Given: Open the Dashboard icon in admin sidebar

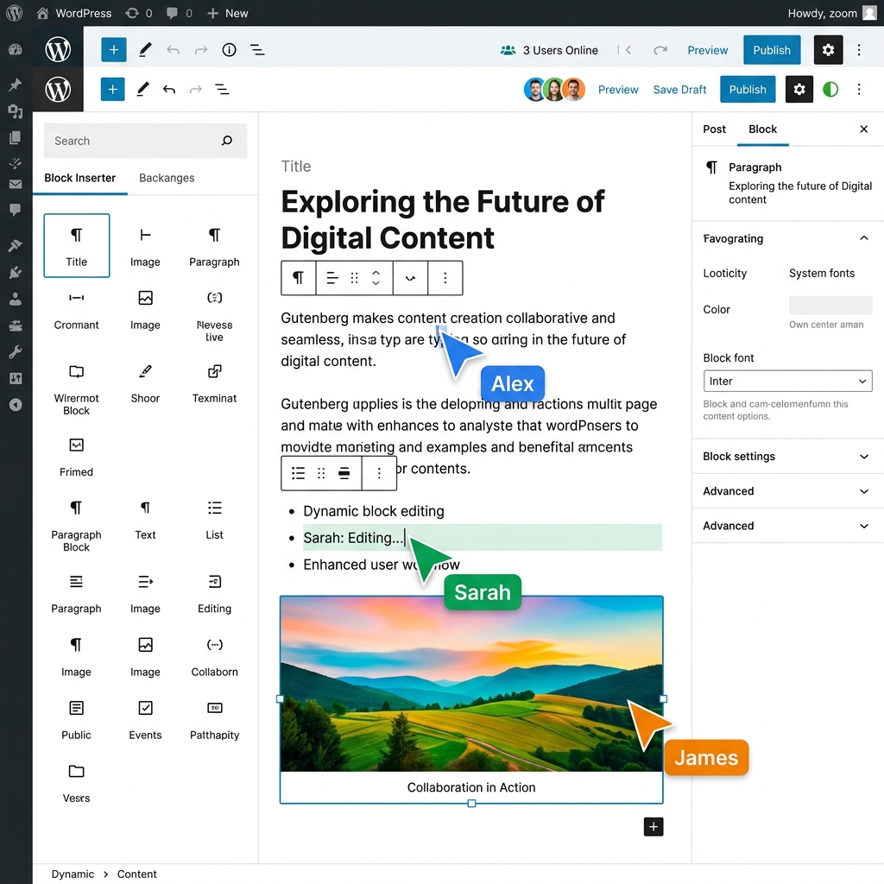Looking at the screenshot, I should pos(16,49).
